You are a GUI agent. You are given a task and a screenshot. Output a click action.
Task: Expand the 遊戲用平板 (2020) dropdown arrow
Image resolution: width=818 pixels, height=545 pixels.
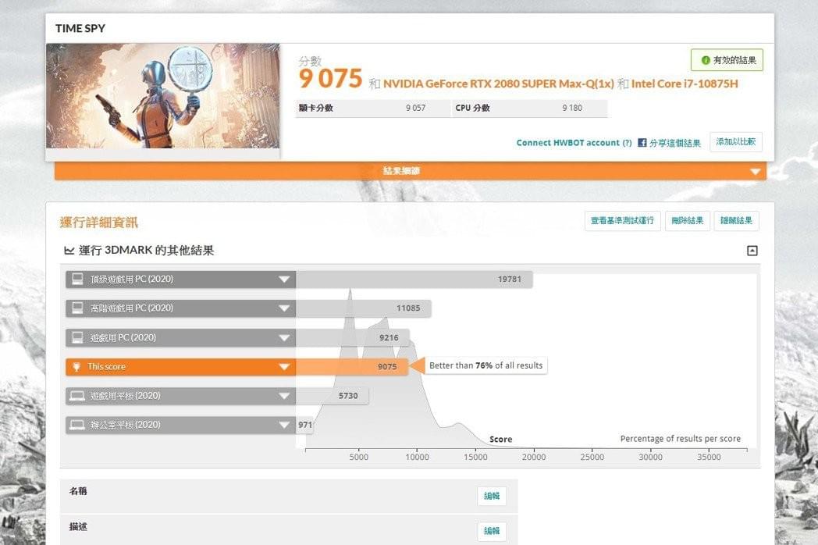click(x=284, y=396)
